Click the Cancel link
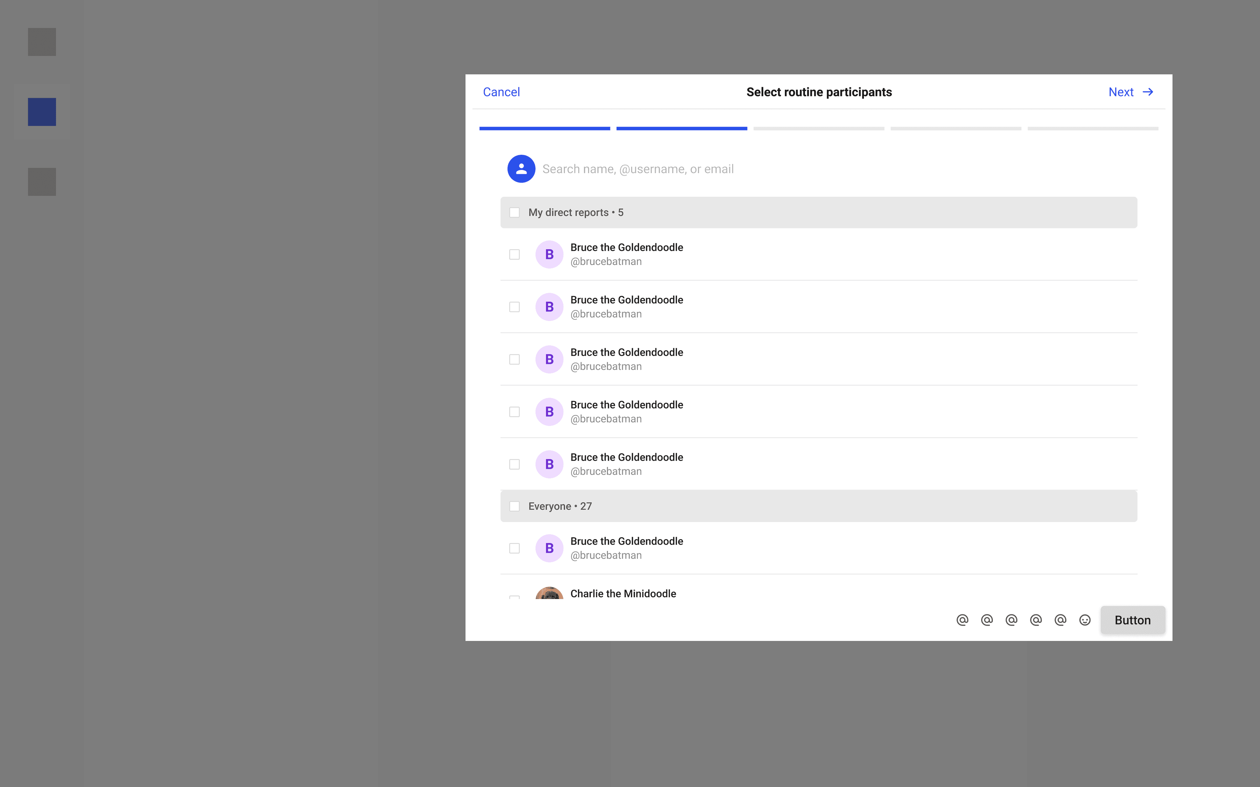 click(501, 92)
